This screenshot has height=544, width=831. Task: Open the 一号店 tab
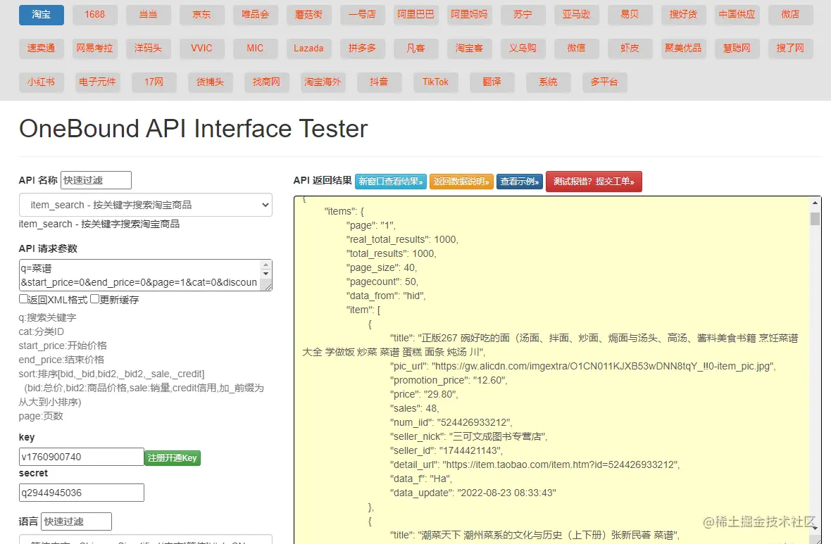[363, 15]
